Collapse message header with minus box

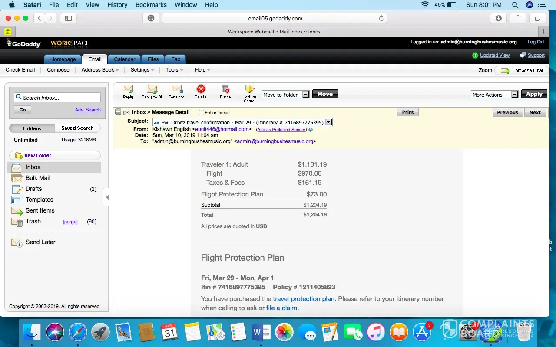coord(118,112)
